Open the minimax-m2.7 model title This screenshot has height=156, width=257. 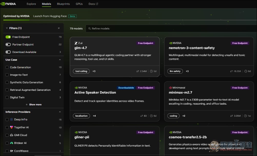click(x=181, y=93)
